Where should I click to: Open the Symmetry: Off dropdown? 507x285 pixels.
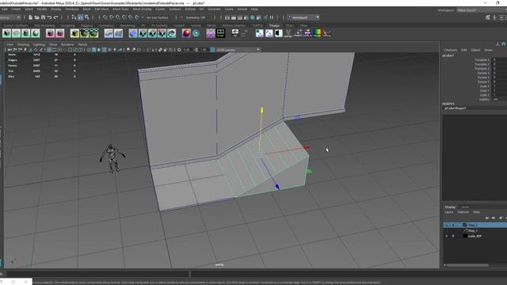(x=196, y=17)
